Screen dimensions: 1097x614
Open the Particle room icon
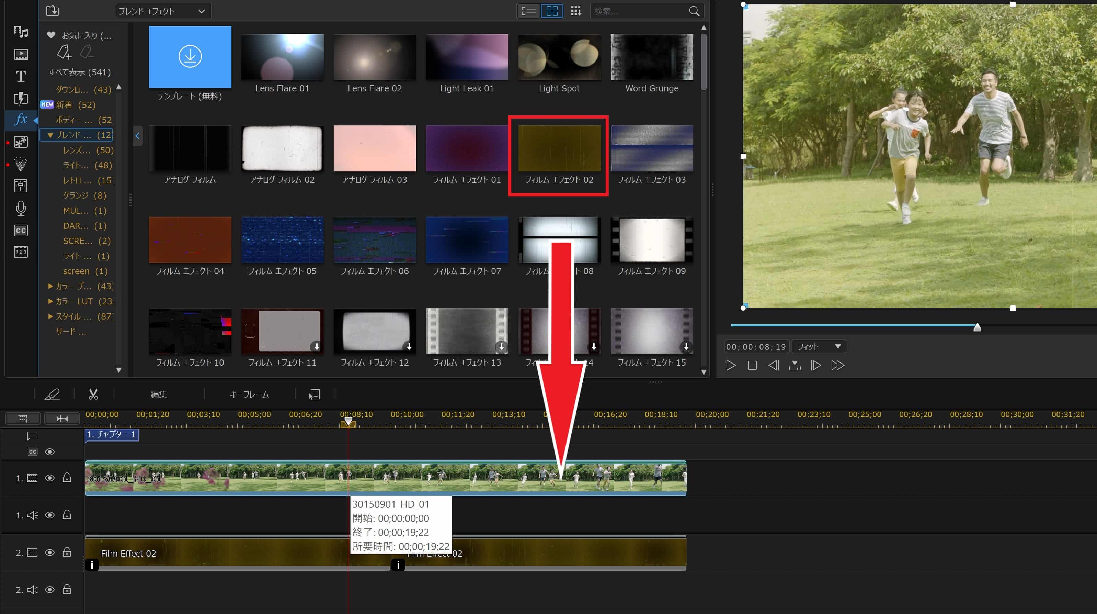click(x=21, y=164)
